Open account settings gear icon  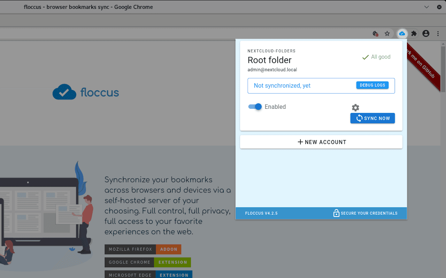(355, 108)
